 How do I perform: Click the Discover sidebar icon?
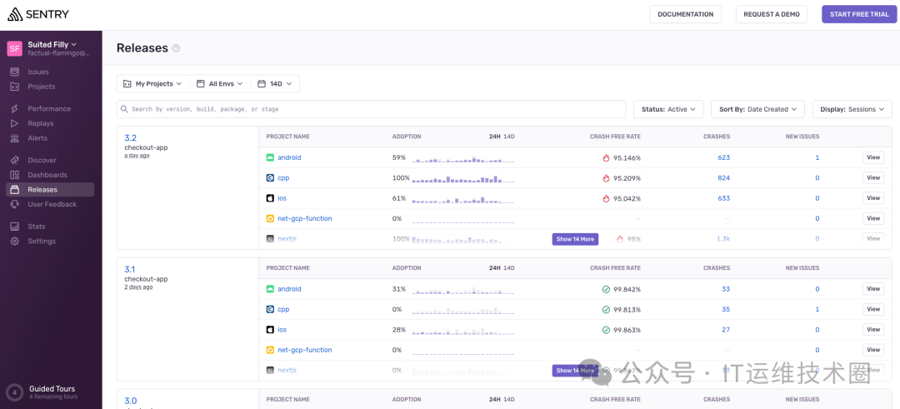[16, 160]
